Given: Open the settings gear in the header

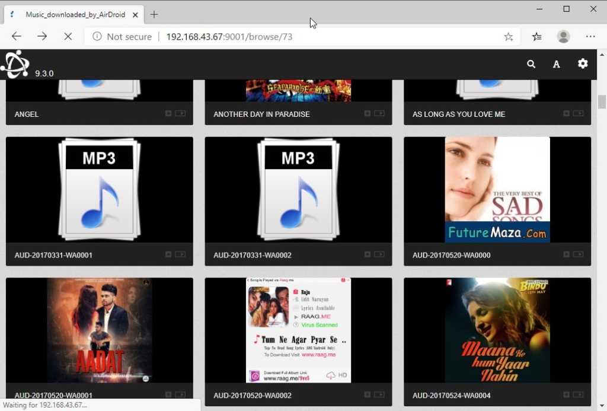Looking at the screenshot, I should tap(583, 63).
